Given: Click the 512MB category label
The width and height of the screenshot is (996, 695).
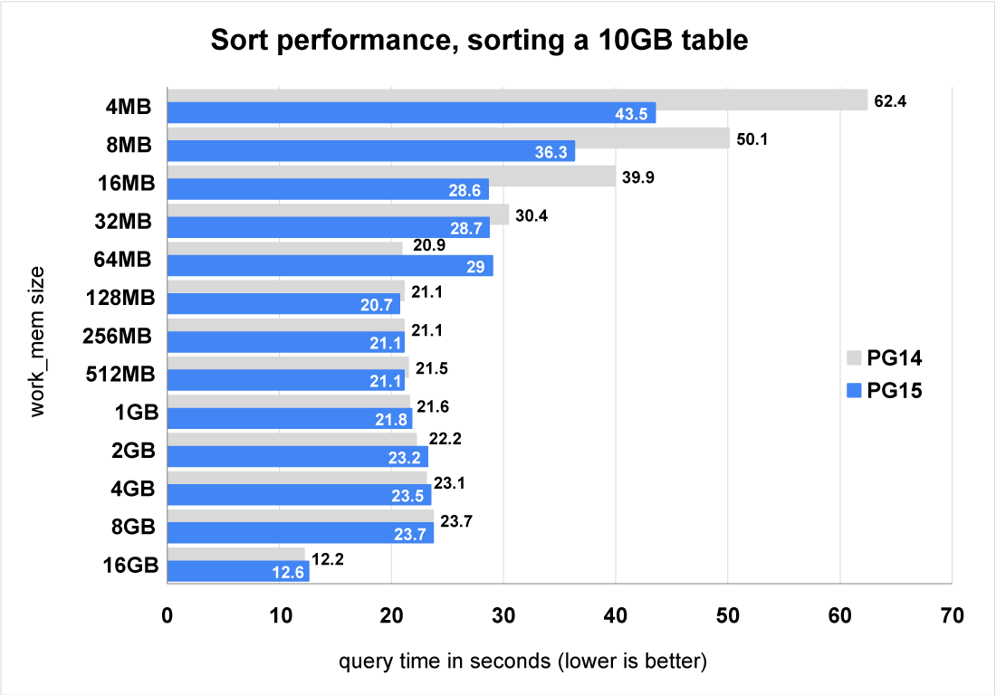Looking at the screenshot, I should tap(120, 374).
